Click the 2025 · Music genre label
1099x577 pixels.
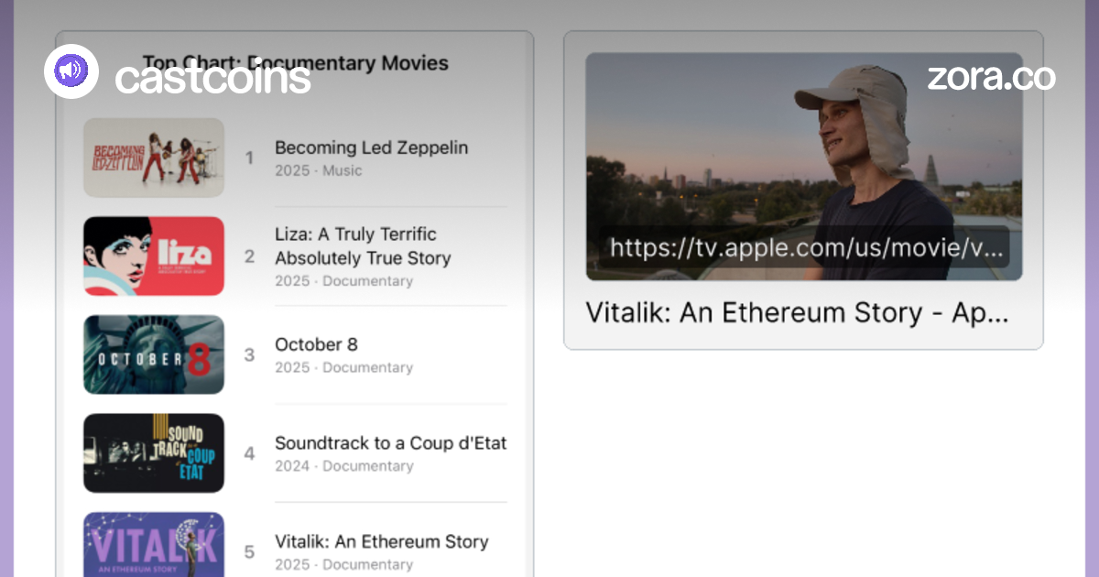click(x=318, y=170)
